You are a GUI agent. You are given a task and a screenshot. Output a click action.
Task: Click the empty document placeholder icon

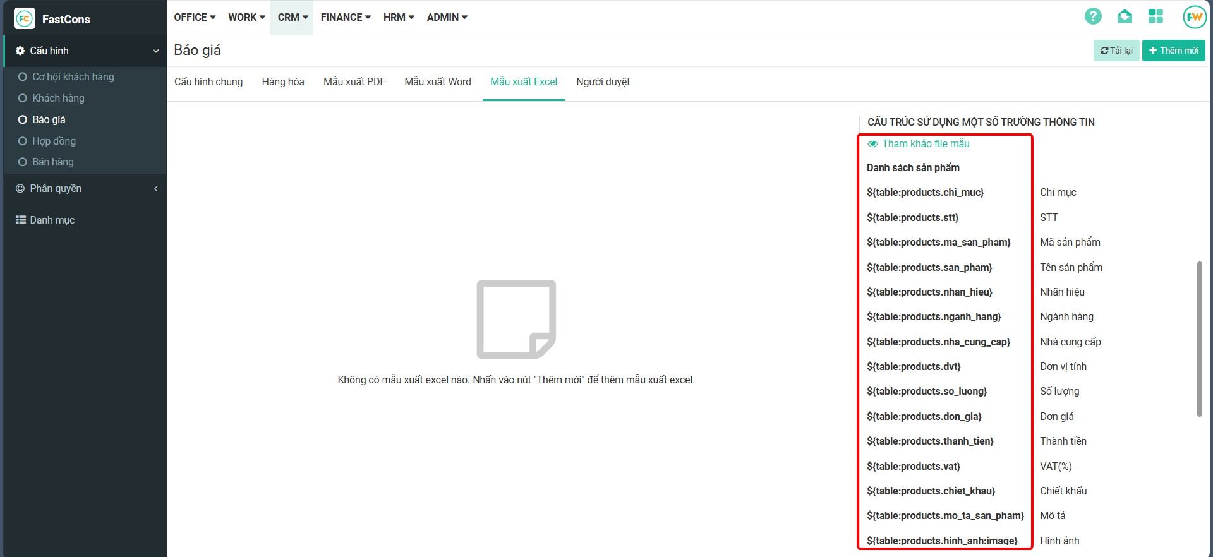[x=516, y=319]
